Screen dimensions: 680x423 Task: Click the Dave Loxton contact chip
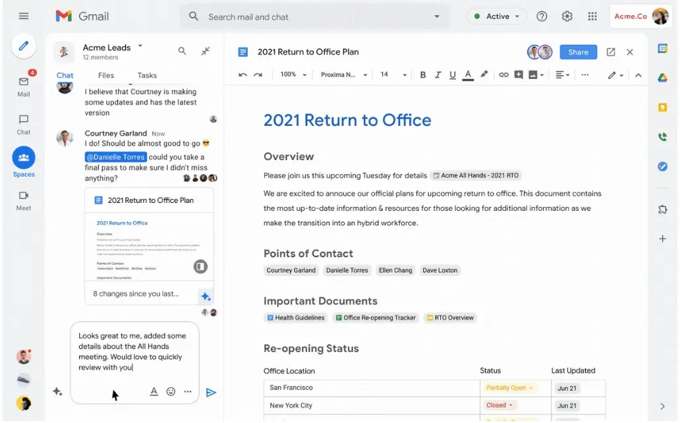click(x=439, y=270)
